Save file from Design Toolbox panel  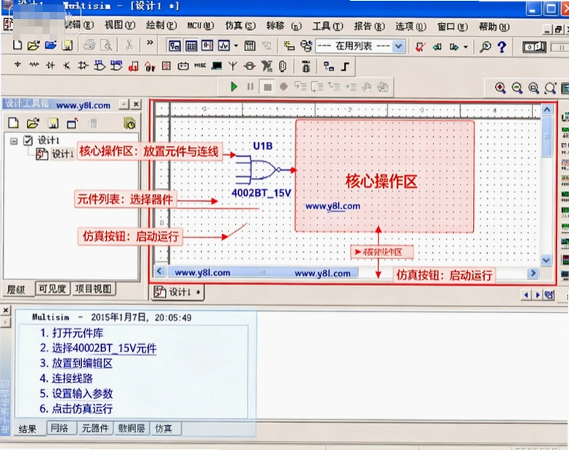tap(53, 123)
